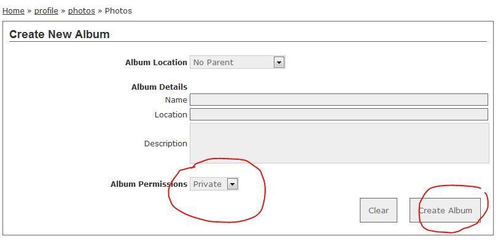Open the Private album permissions dropdown
498x244 pixels.
214,184
